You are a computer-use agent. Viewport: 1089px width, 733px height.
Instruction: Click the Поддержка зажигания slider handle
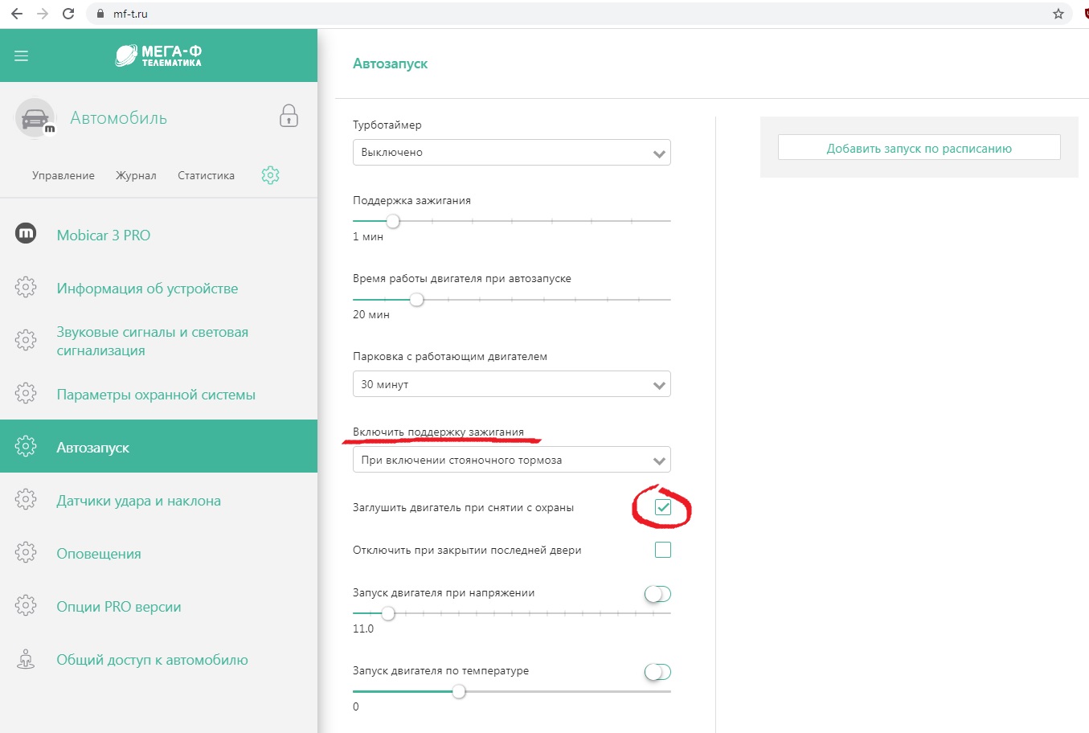tap(393, 221)
